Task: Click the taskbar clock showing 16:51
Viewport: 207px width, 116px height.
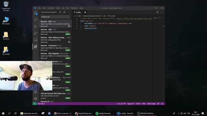Action: 195,113
